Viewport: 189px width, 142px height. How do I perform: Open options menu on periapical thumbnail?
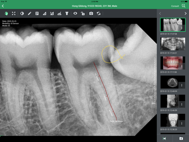click(x=182, y=28)
